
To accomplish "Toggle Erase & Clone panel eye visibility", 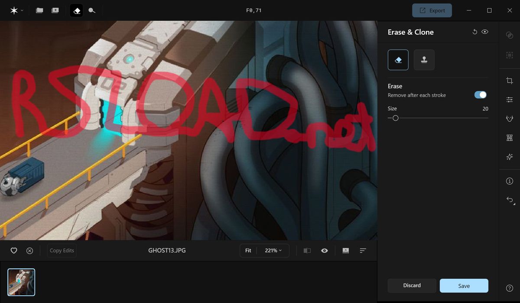I will [485, 32].
